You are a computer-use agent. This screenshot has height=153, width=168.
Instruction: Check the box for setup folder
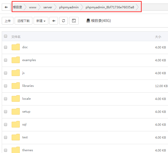6,112
